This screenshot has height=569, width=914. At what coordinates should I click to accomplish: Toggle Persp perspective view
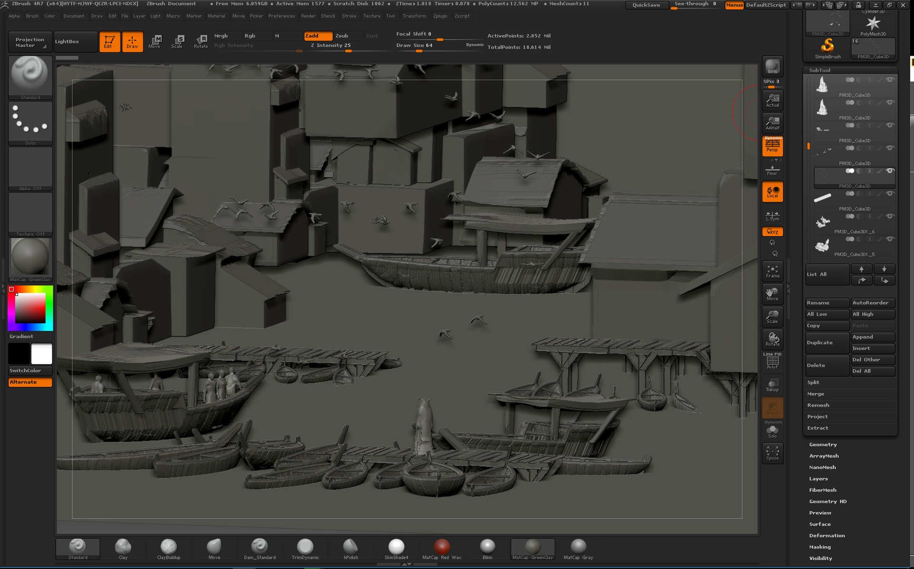772,146
